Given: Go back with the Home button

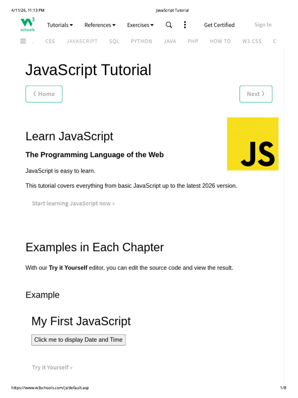Looking at the screenshot, I should (x=44, y=94).
